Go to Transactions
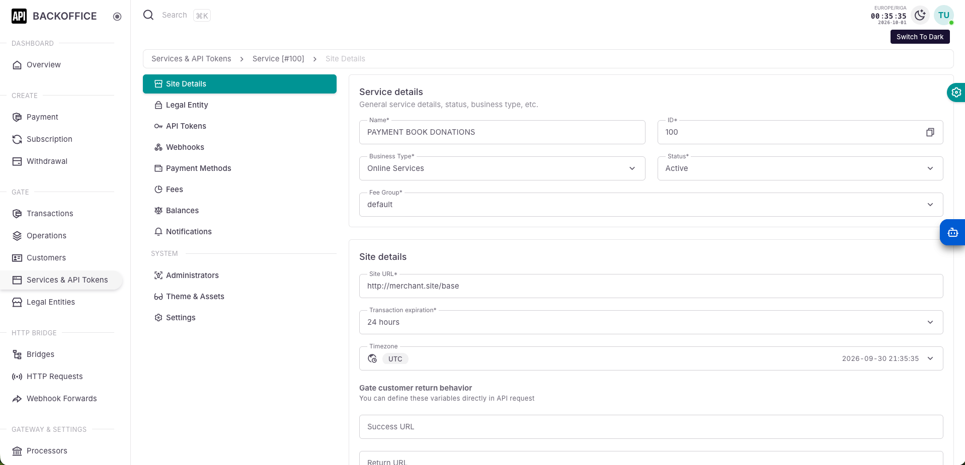 (50, 214)
